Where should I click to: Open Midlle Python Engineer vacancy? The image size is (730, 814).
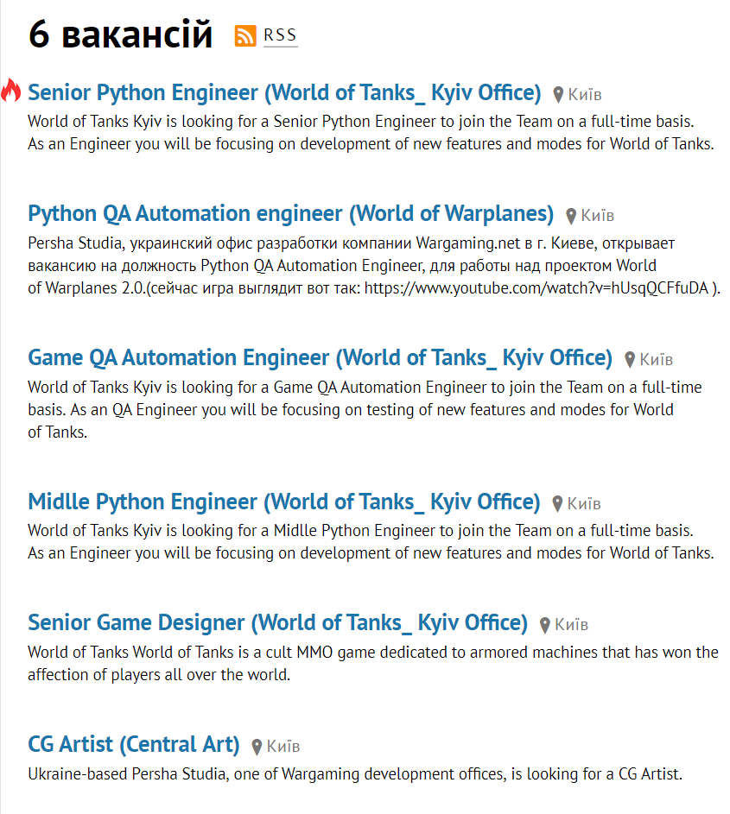coord(283,502)
